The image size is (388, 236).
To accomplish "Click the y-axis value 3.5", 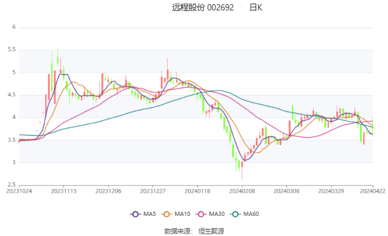I will coord(12,140).
